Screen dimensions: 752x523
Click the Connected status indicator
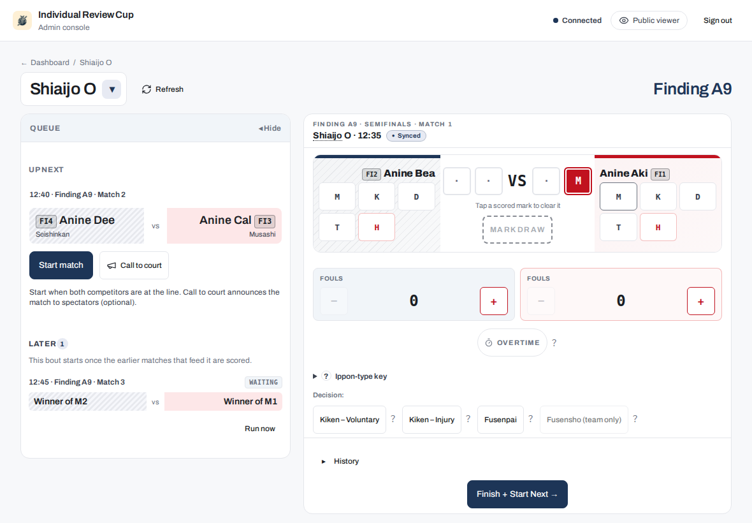point(577,20)
